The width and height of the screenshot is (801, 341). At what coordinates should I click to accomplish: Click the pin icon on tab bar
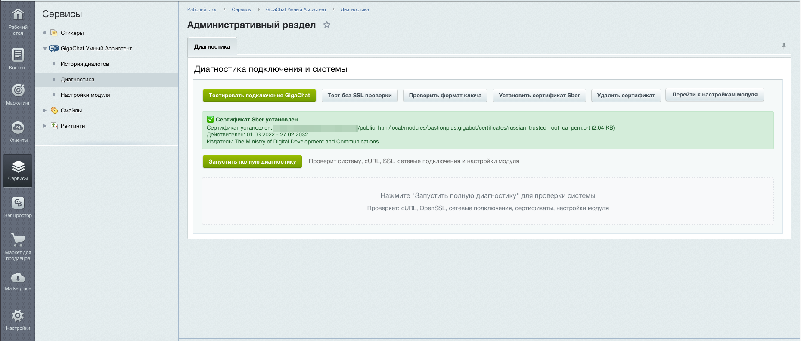click(x=784, y=46)
